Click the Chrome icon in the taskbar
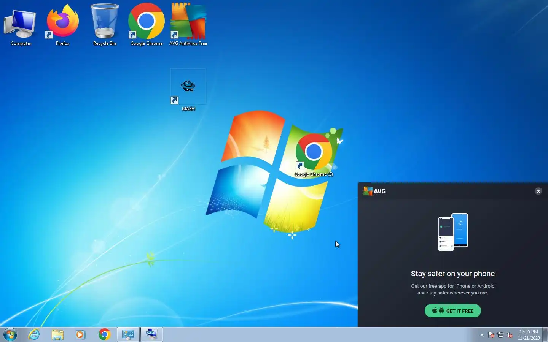 tap(104, 335)
